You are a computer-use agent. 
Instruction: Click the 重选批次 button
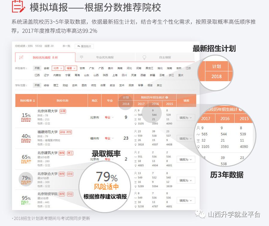tap(84, 46)
